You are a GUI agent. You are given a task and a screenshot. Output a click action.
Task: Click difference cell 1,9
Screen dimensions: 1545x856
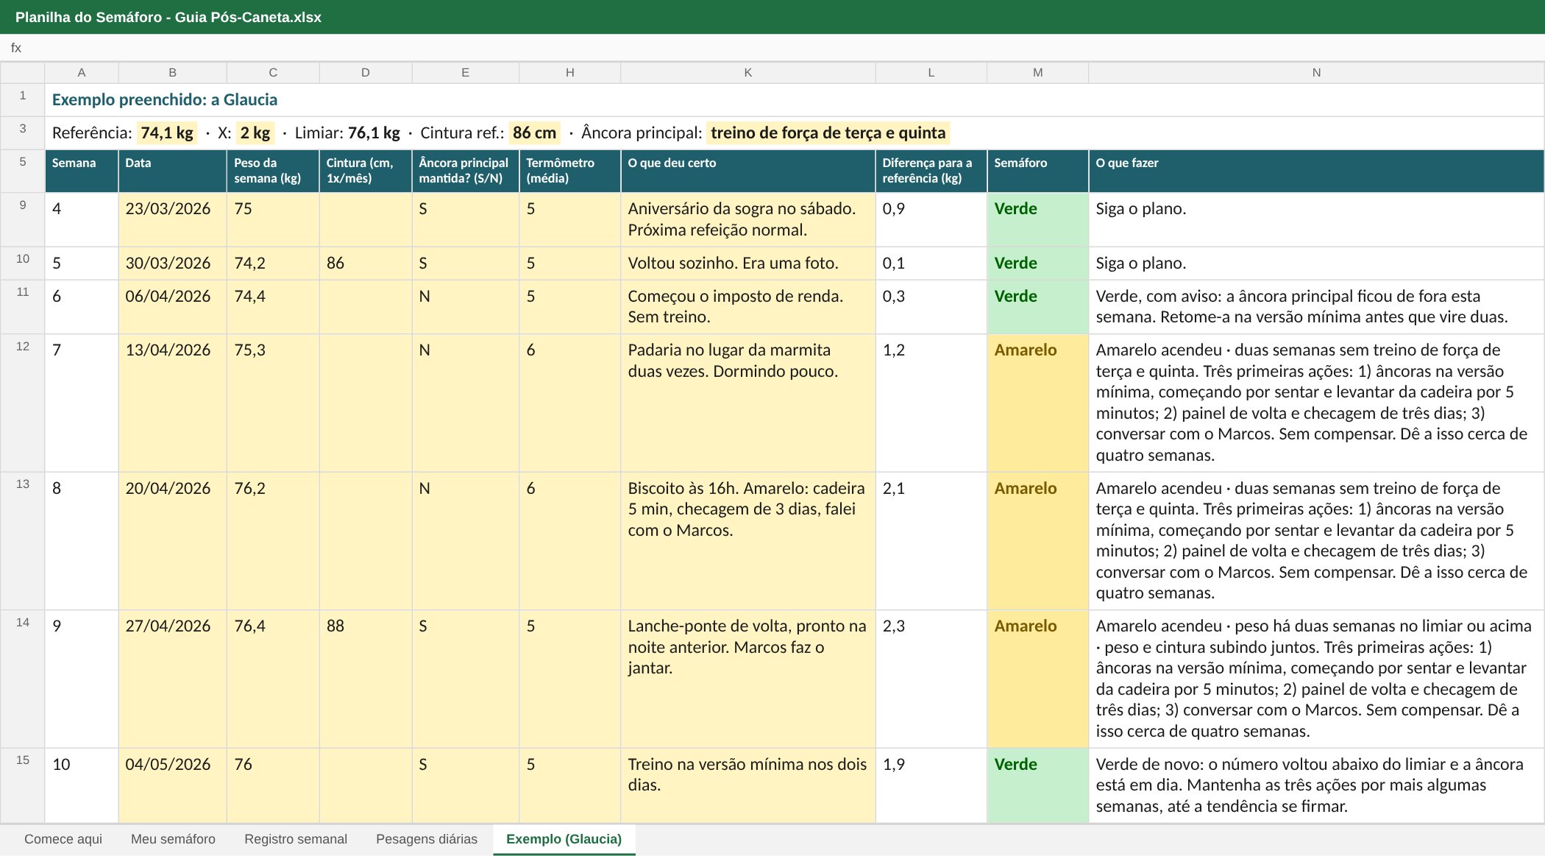coord(931,785)
